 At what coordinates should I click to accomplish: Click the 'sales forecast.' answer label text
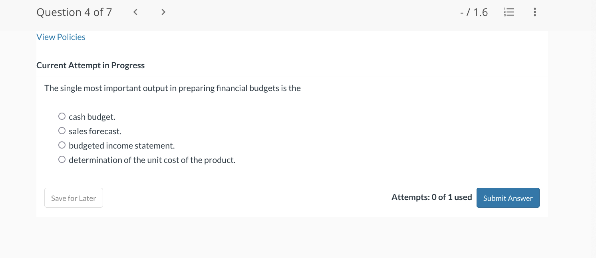(x=95, y=131)
